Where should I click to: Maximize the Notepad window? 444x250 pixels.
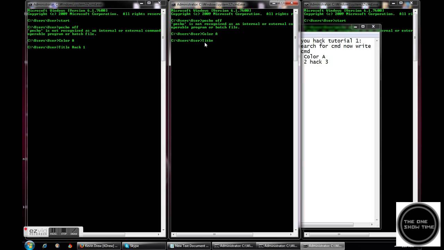pyautogui.click(x=363, y=27)
